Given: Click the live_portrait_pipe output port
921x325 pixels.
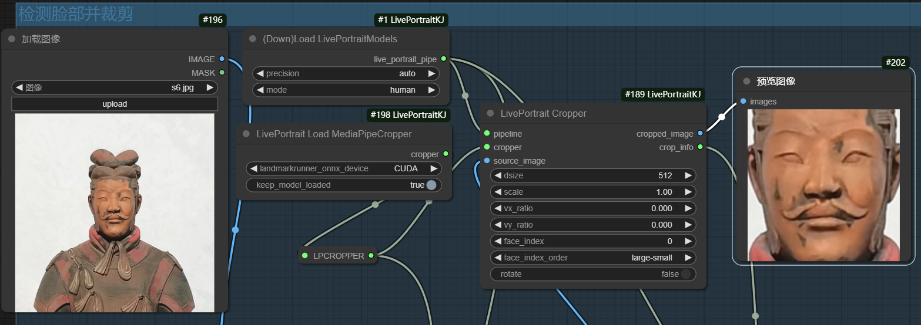Looking at the screenshot, I should click(x=443, y=59).
